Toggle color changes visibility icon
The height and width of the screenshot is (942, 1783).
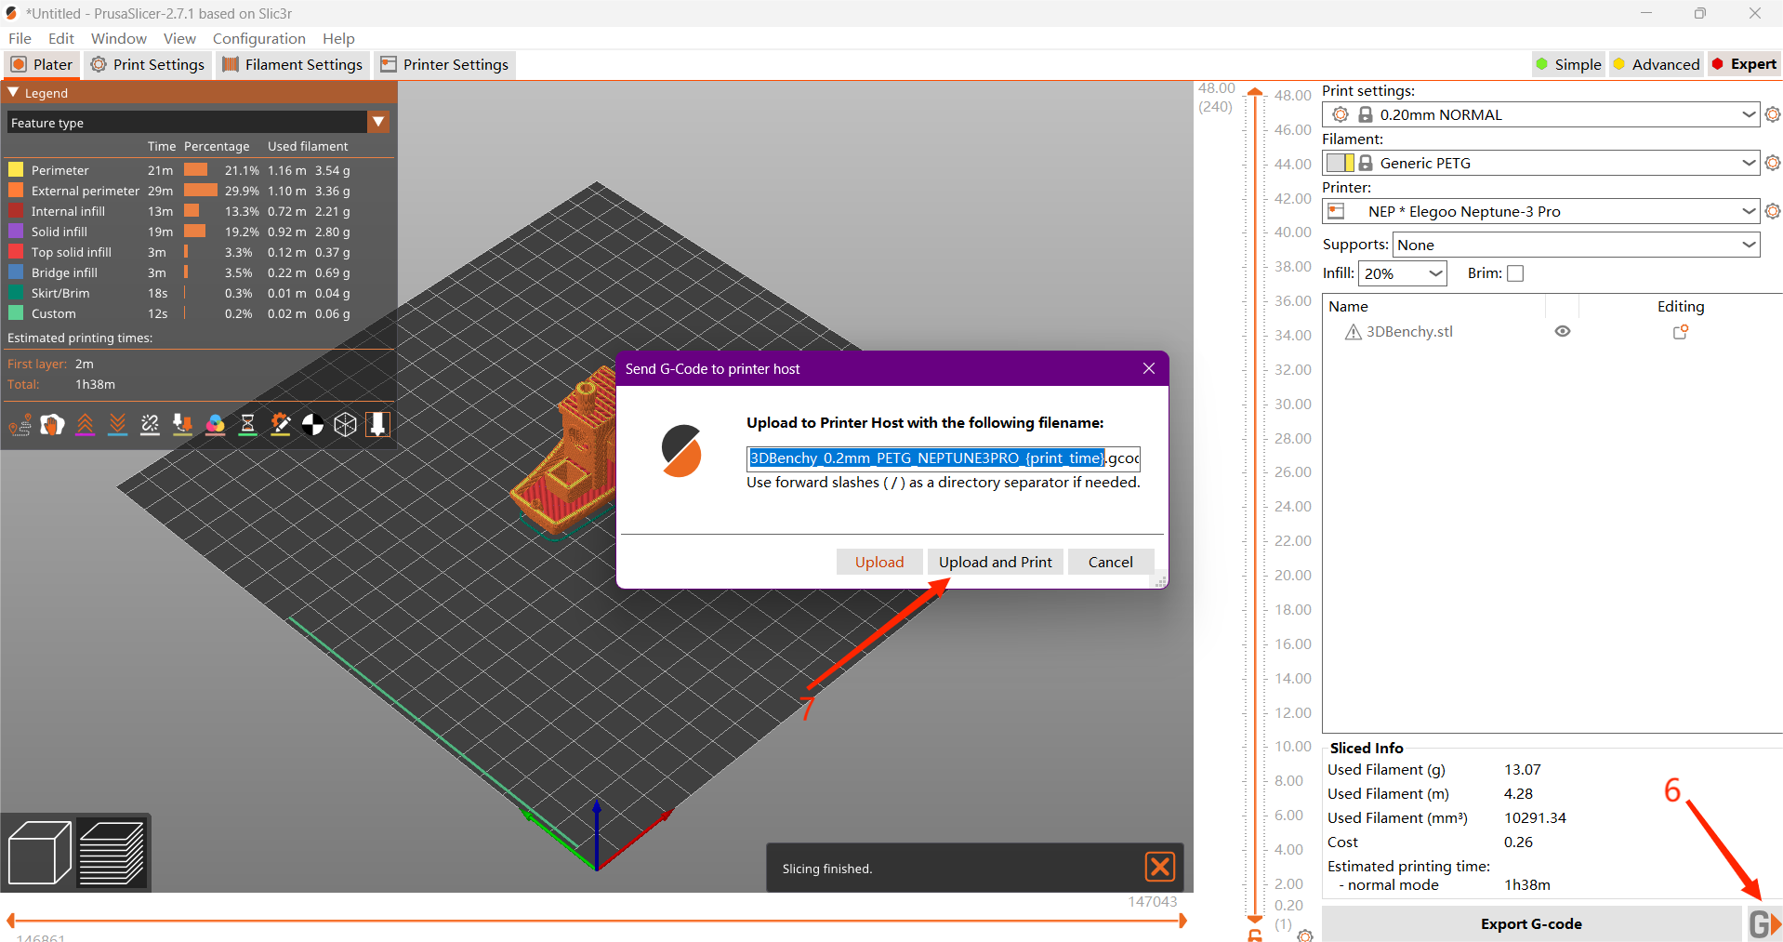pos(215,425)
